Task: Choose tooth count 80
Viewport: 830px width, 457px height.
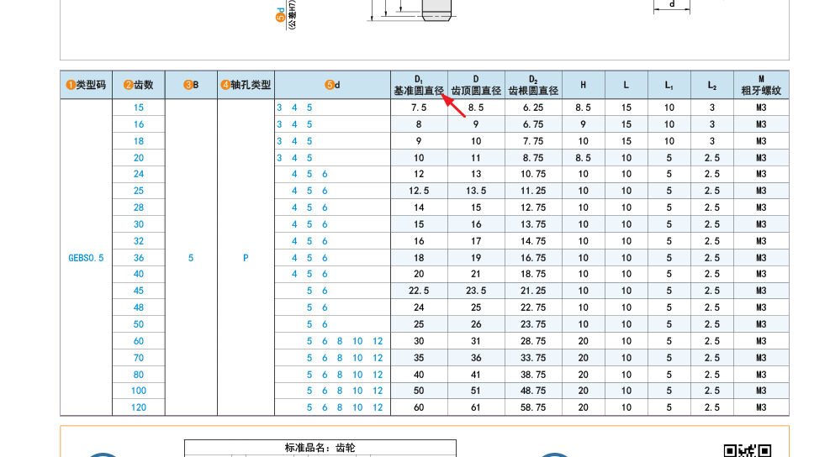Action: (139, 375)
